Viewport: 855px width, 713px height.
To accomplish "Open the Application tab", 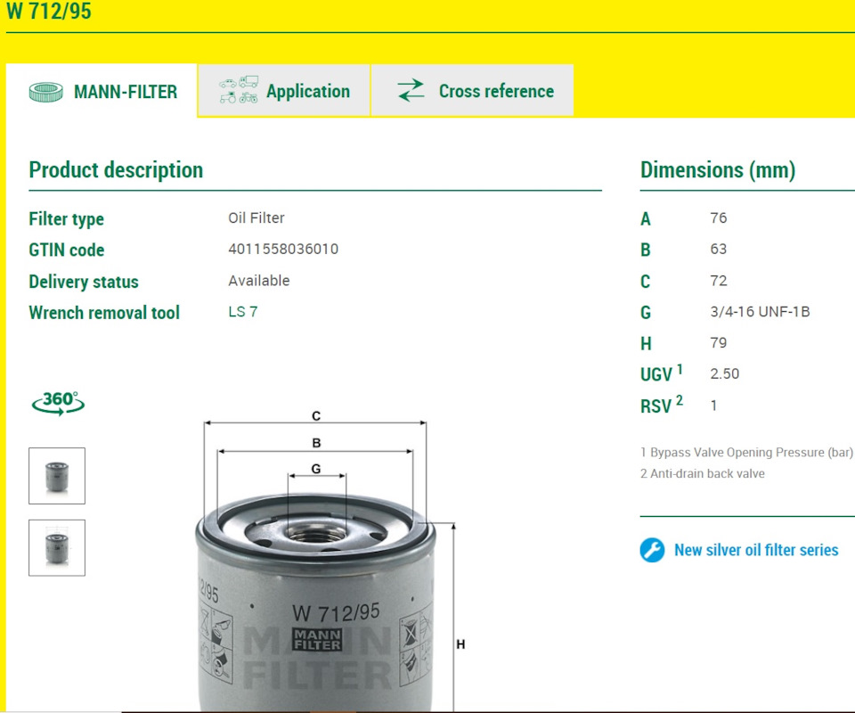I will 284,91.
